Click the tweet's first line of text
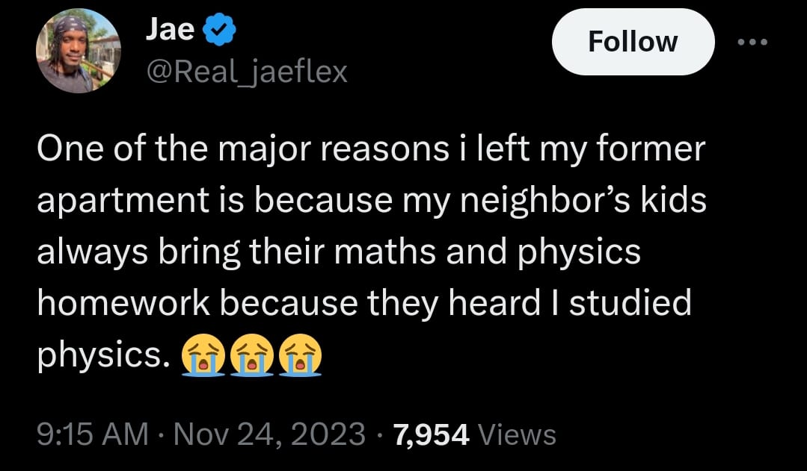 tap(372, 150)
